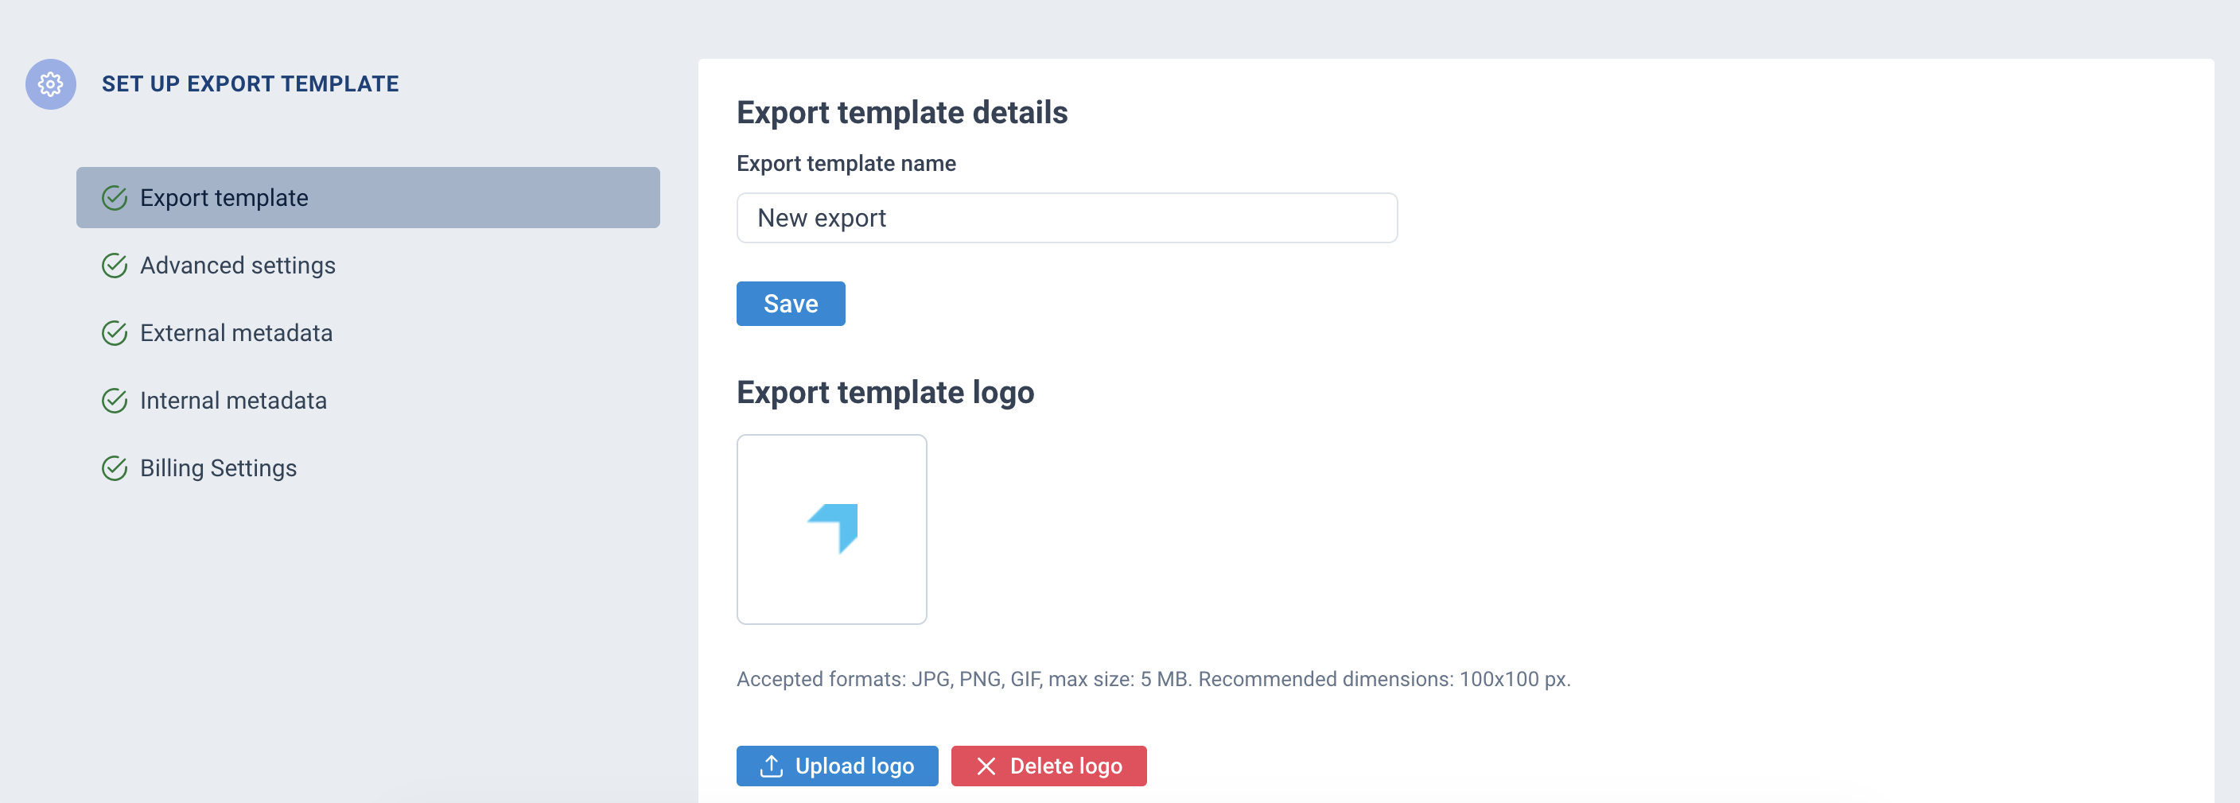This screenshot has height=803, width=2240.
Task: Click the gear icon beside Set Up Export Template
Action: point(50,84)
